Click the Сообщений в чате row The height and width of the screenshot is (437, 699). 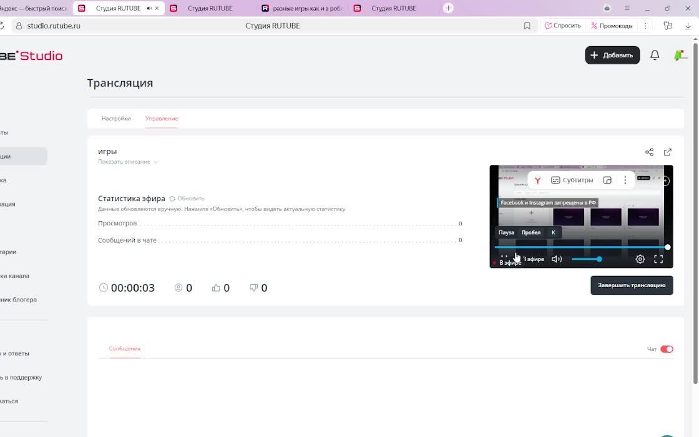click(x=280, y=240)
